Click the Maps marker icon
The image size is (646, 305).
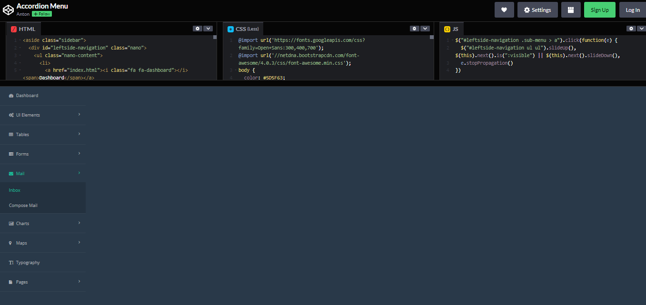10,243
